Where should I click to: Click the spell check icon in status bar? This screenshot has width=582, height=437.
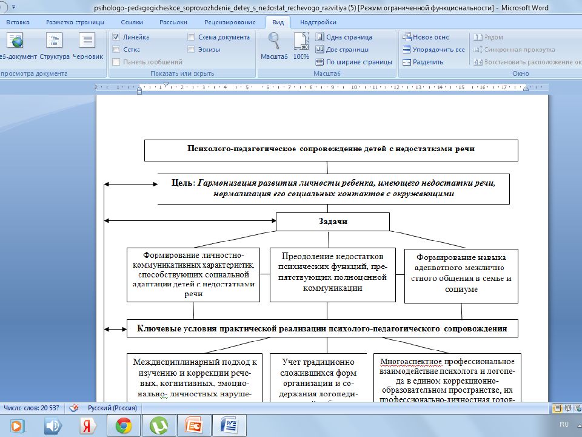(74, 408)
